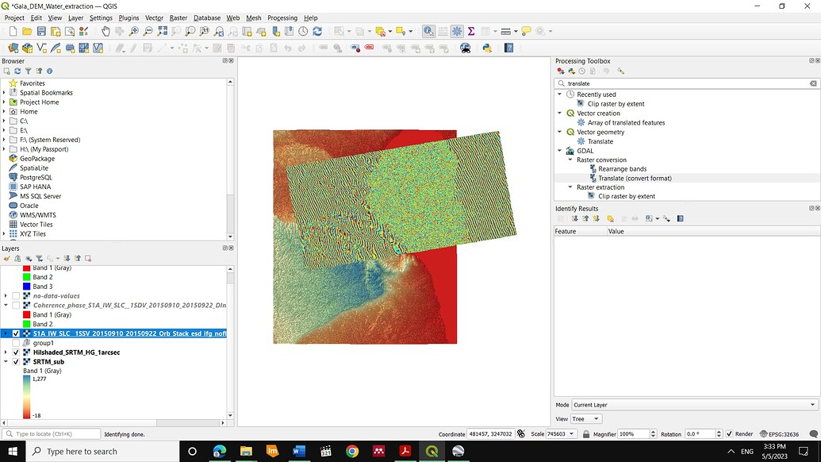Viewport: 821px width, 462px height.
Task: Select the Pan Map tool
Action: [106, 31]
